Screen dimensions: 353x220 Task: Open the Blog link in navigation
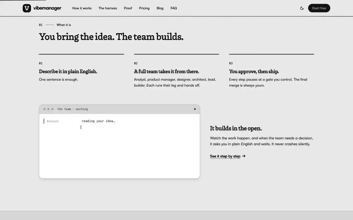[x=160, y=8]
